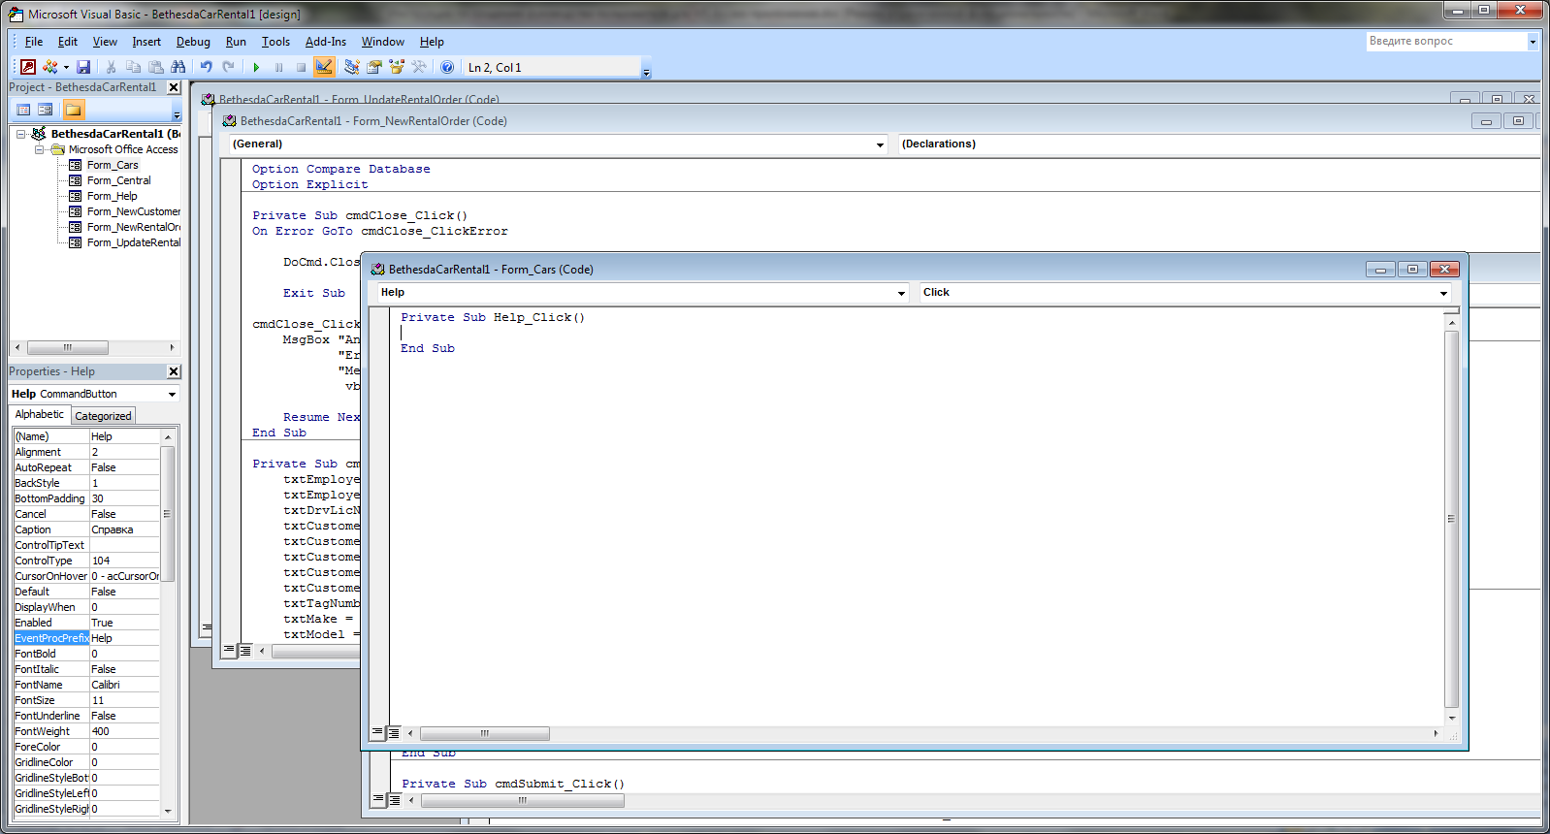Open Find with the binoculars icon
Image resolution: width=1550 pixels, height=834 pixels.
pos(178,67)
